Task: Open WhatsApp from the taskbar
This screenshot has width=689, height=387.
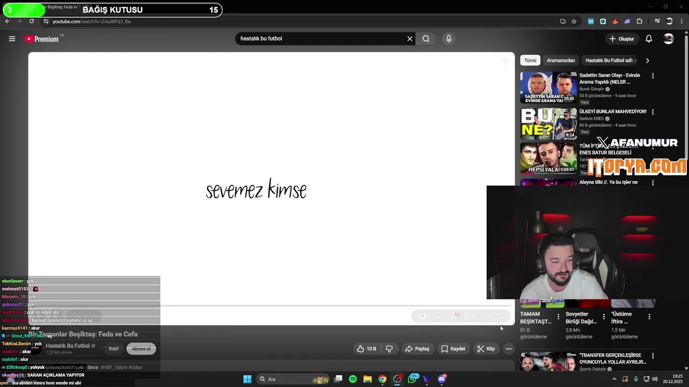Action: [412, 378]
